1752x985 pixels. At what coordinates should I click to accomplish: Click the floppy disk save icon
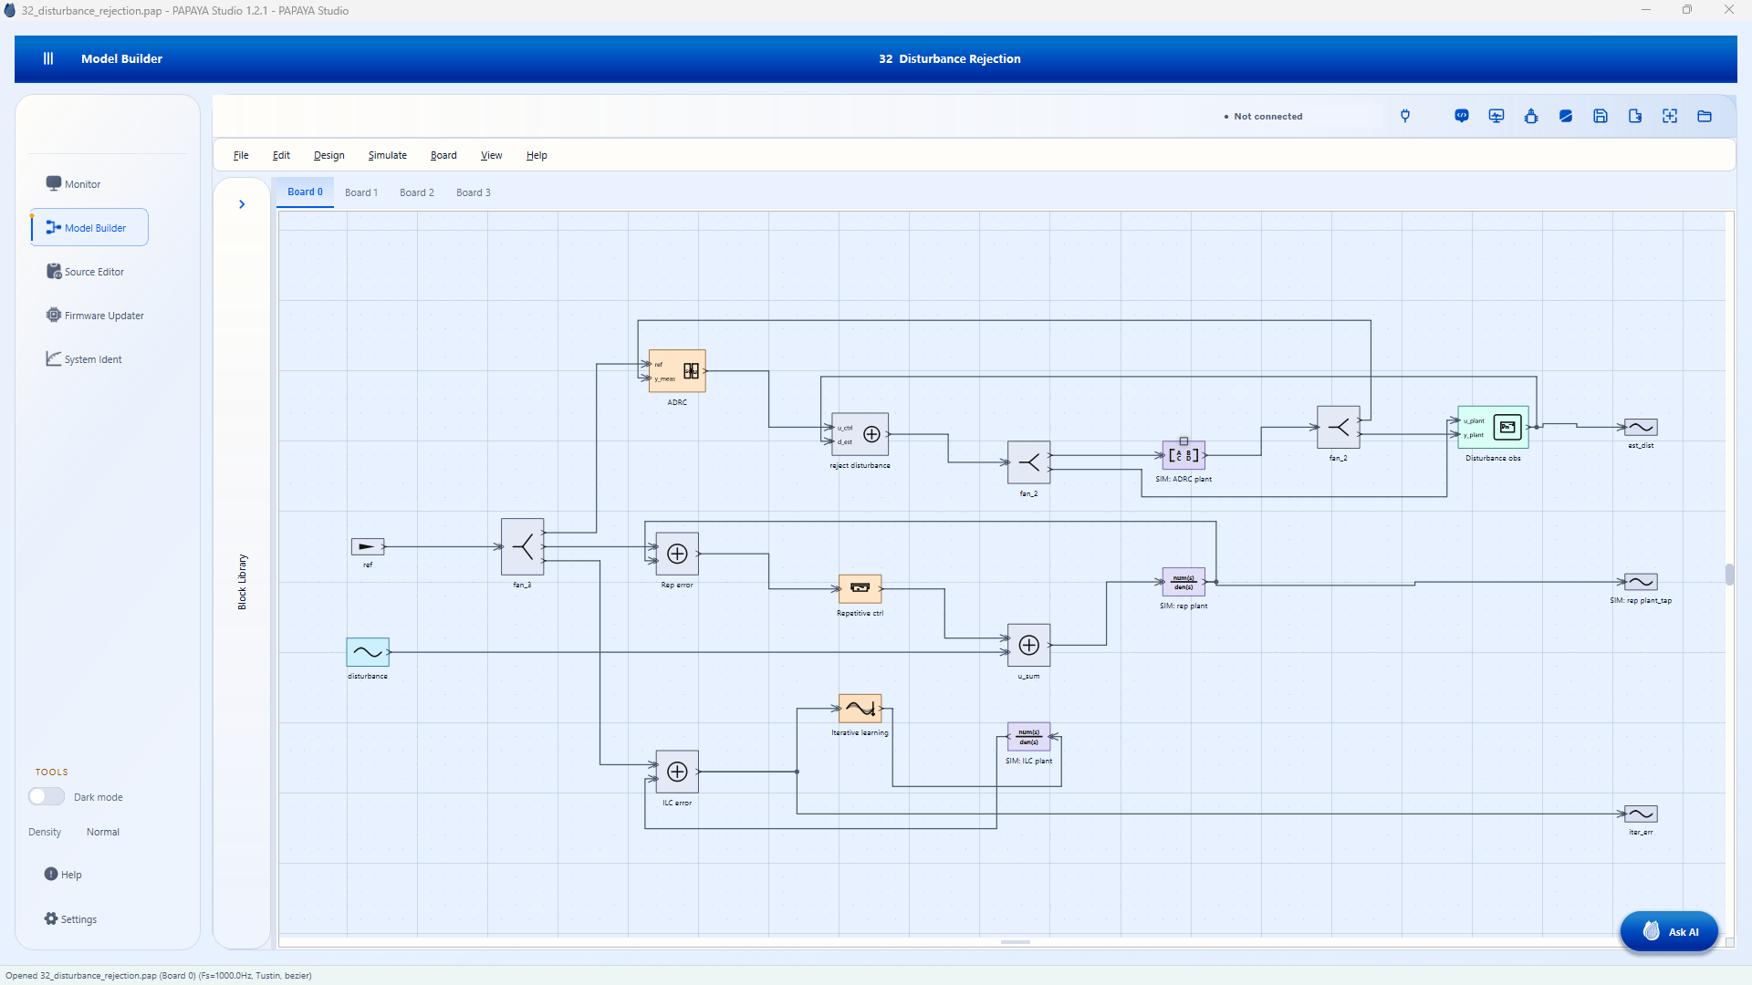coord(1601,116)
